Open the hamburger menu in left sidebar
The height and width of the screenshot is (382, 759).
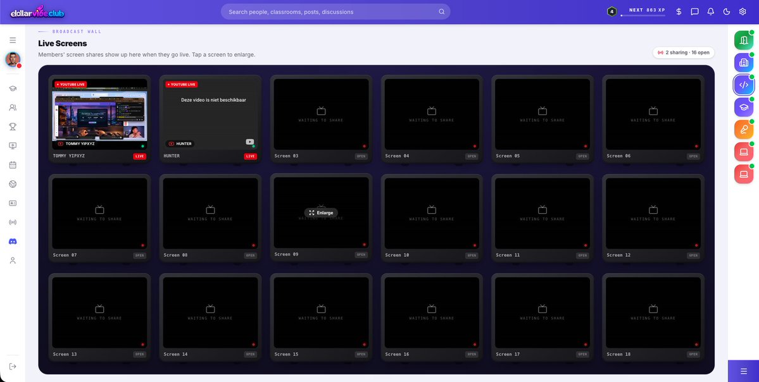13,40
